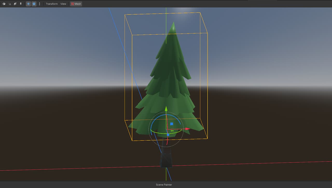
Task: Click the leaf-shaped toolbar icon
Action: 15,4
